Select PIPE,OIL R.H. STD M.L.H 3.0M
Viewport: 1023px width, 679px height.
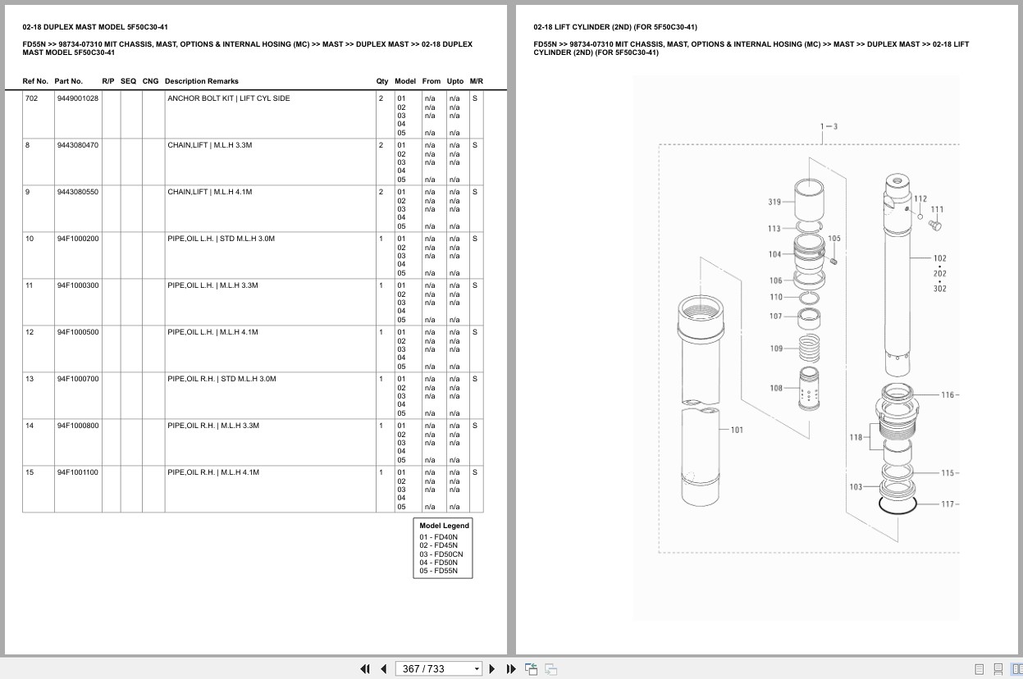pos(222,379)
